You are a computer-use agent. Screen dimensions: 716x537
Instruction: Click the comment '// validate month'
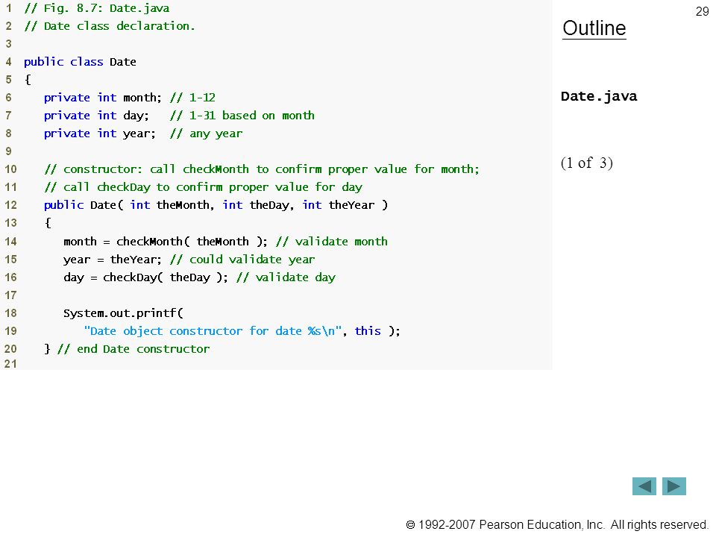[331, 241]
